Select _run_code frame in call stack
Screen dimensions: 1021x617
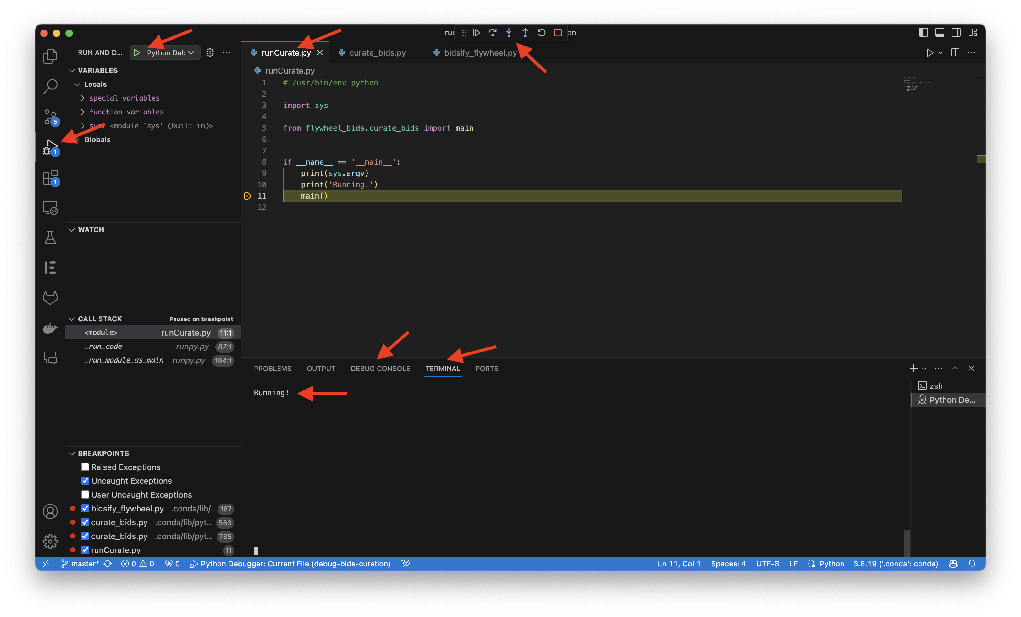[153, 347]
